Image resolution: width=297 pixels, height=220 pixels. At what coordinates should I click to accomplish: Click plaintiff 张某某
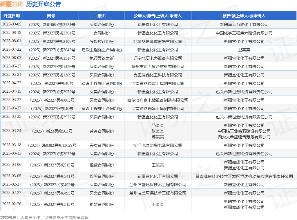[157, 131]
